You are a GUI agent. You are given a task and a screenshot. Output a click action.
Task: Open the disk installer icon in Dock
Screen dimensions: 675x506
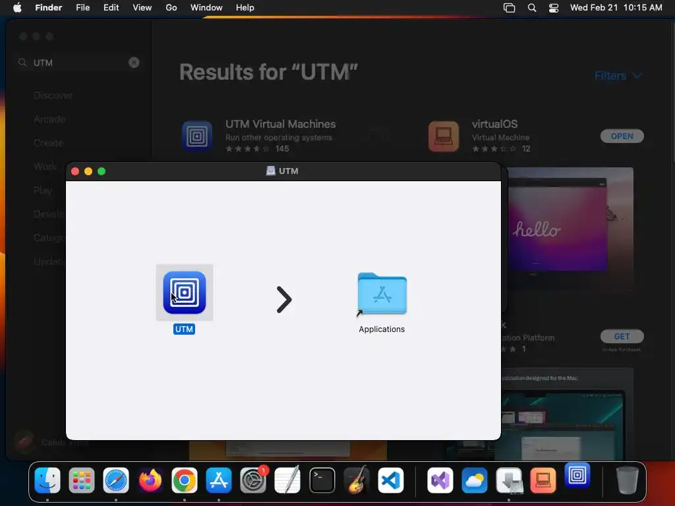pos(509,480)
